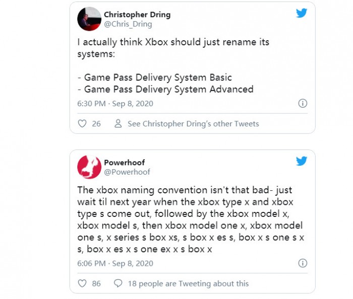Open info icon on Christopher Dring's tweet
This screenshot has width=353, height=299.
pos(303,104)
